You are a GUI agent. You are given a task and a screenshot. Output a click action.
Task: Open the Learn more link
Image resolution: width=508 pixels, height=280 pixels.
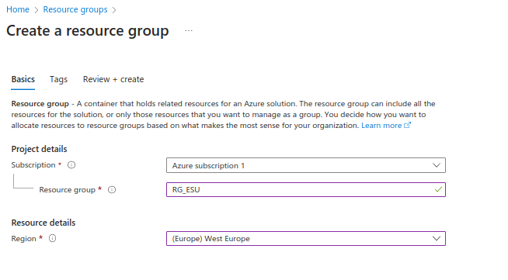(381, 126)
